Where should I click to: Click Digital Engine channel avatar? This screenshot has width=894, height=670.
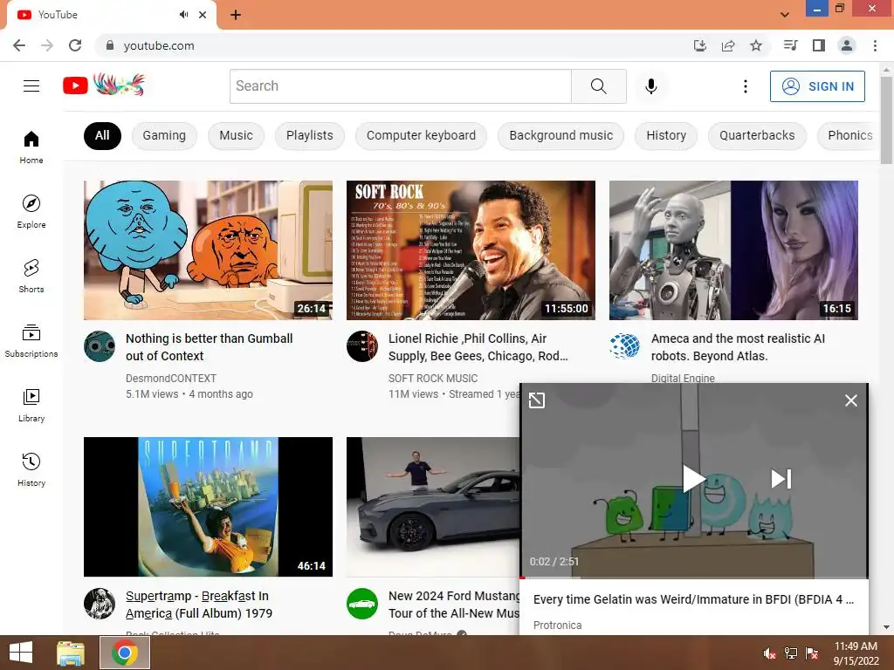tap(625, 346)
